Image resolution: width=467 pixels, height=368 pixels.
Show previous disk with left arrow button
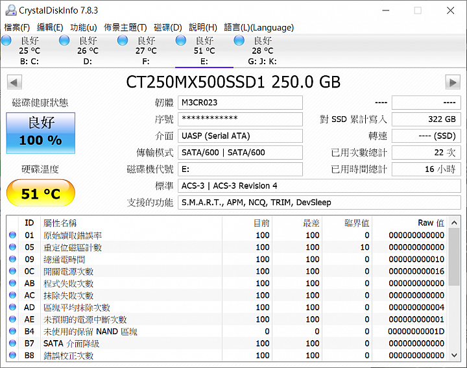tap(14, 82)
